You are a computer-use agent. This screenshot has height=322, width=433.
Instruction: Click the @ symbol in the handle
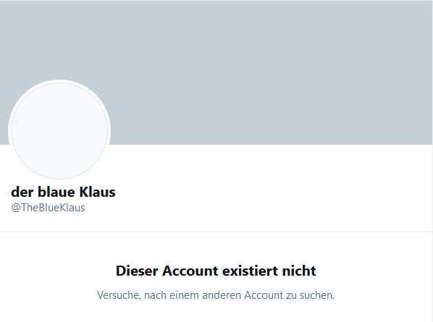tap(15, 208)
